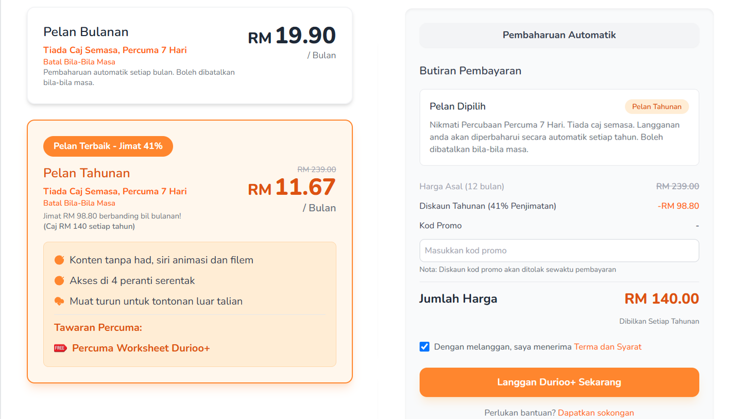This screenshot has height=419, width=733.
Task: Click the Pelan Tahunan badge in Pelan Dipilih
Action: tap(657, 107)
